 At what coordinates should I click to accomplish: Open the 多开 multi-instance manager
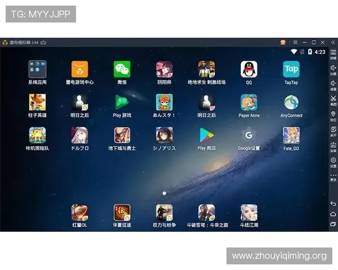click(x=333, y=132)
